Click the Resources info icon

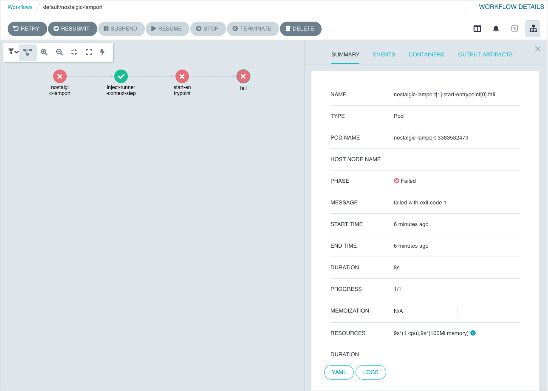(x=473, y=333)
